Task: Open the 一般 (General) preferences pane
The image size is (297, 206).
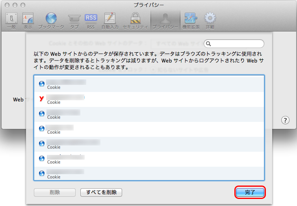Action: coord(11,20)
